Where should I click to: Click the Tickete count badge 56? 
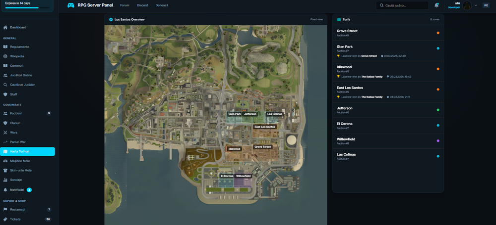[48, 220]
